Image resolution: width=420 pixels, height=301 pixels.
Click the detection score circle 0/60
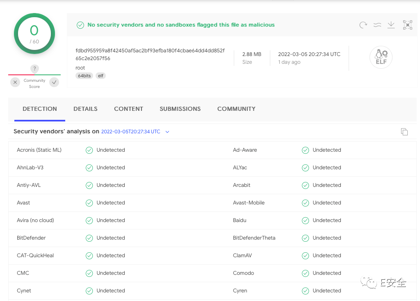(34, 34)
